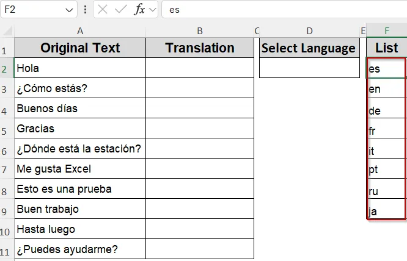The width and height of the screenshot is (407, 261).
Task: Click the Select All corner triangle
Action: pyautogui.click(x=7, y=31)
